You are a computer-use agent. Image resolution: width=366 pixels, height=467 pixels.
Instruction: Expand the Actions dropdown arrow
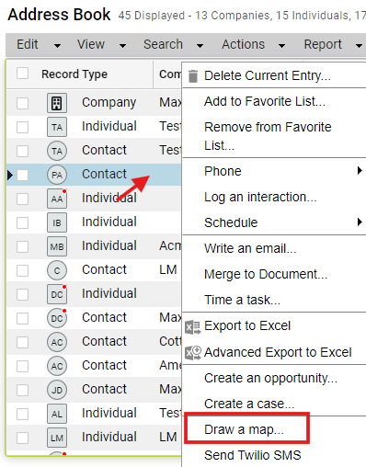coord(281,46)
